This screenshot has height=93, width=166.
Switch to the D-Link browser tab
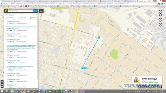[x=93, y=1]
